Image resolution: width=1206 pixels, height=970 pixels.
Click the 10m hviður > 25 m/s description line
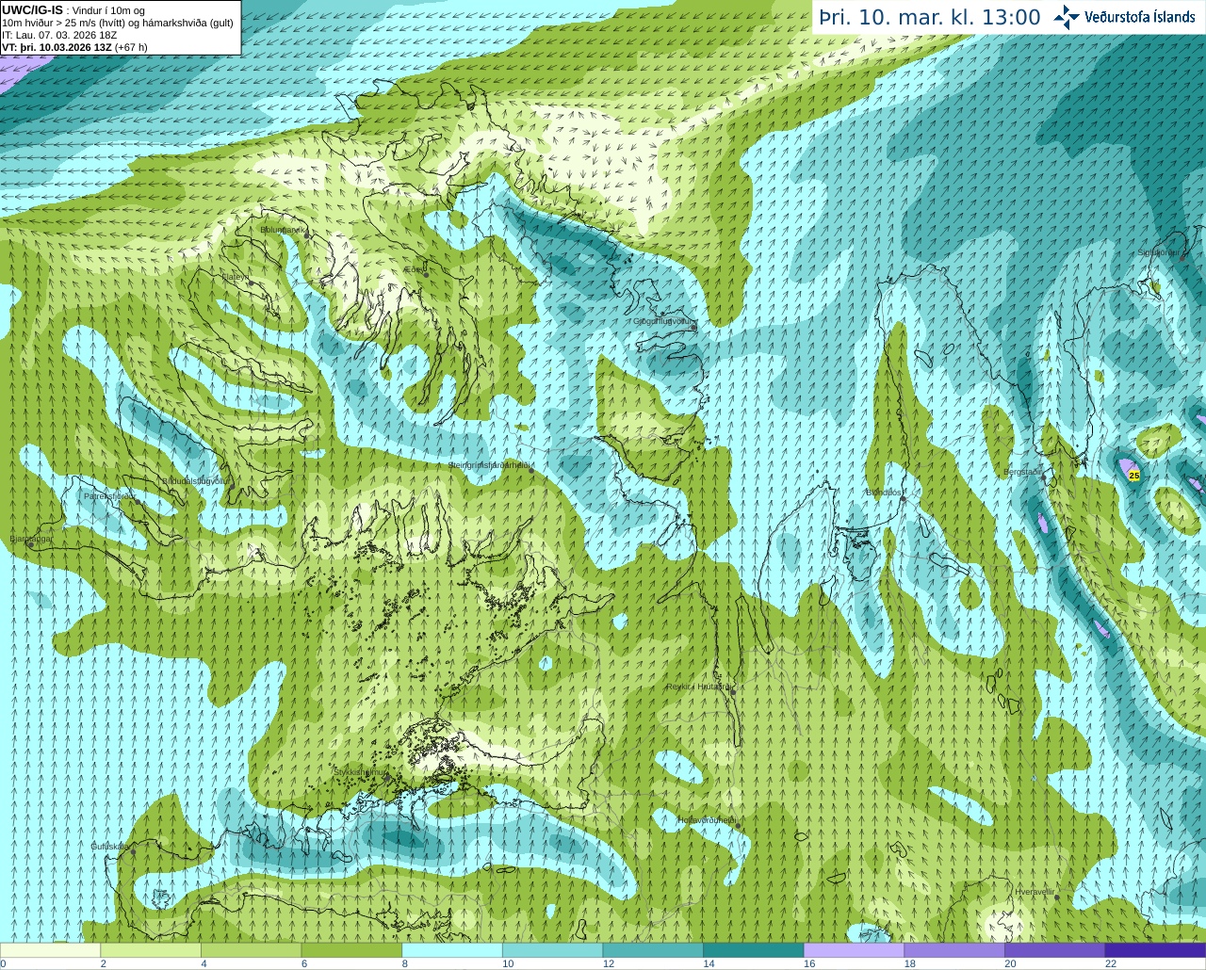point(118,23)
